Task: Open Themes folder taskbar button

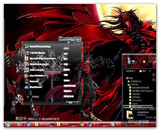Action: (66, 124)
